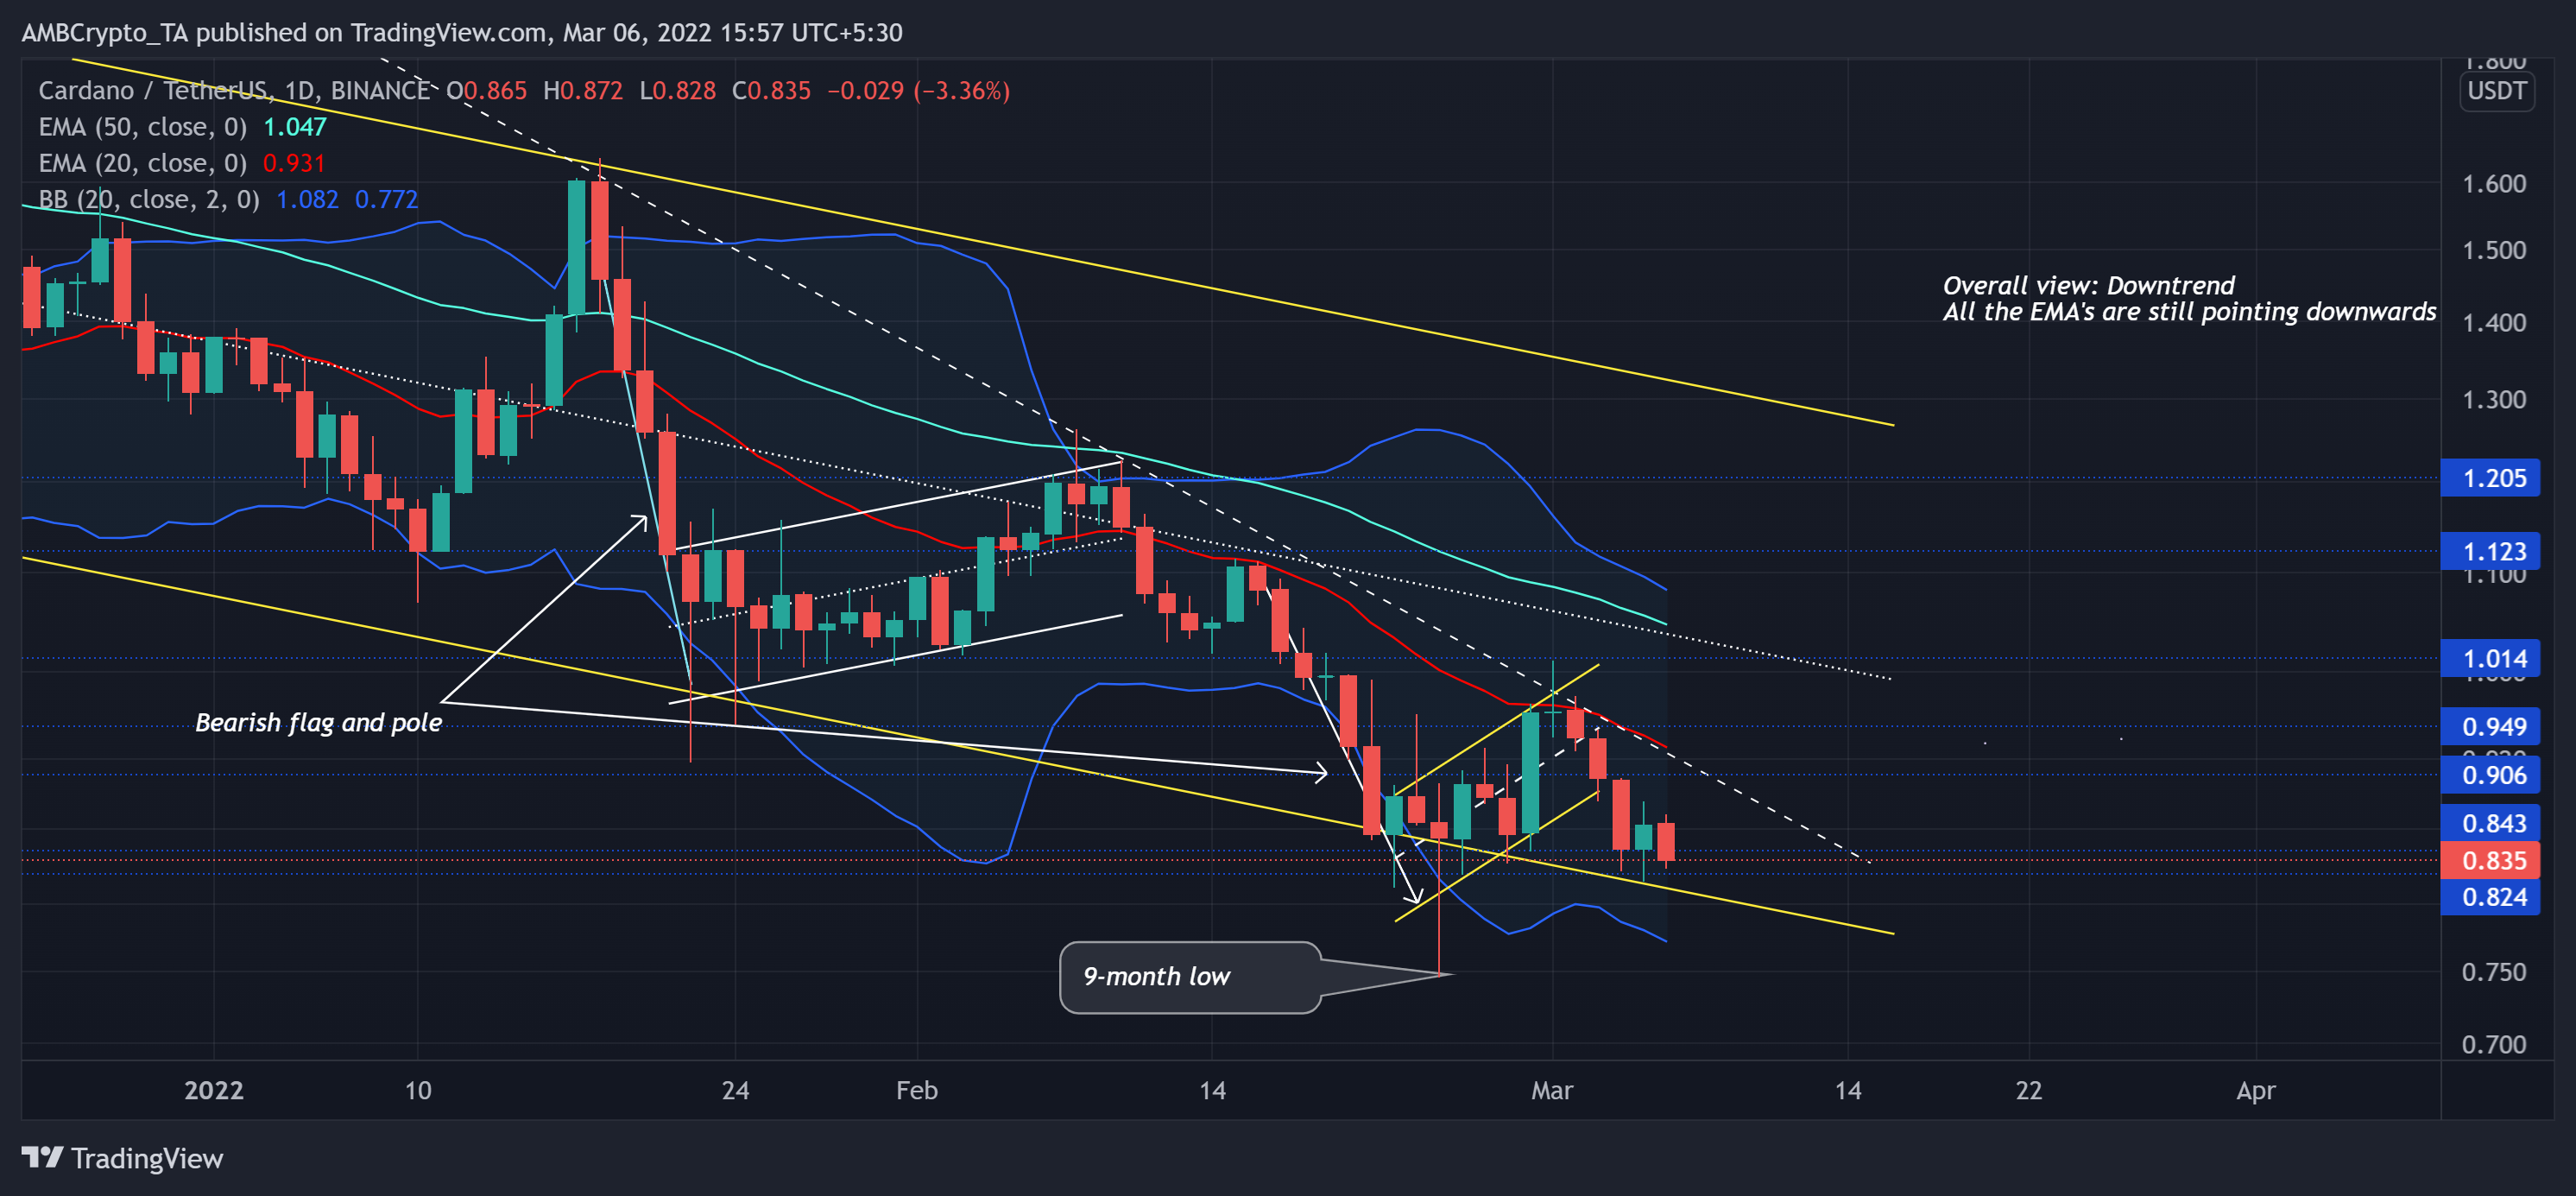Screen dimensions: 2576x1196
Task: Click the 1.300 price axis label
Action: (2494, 400)
